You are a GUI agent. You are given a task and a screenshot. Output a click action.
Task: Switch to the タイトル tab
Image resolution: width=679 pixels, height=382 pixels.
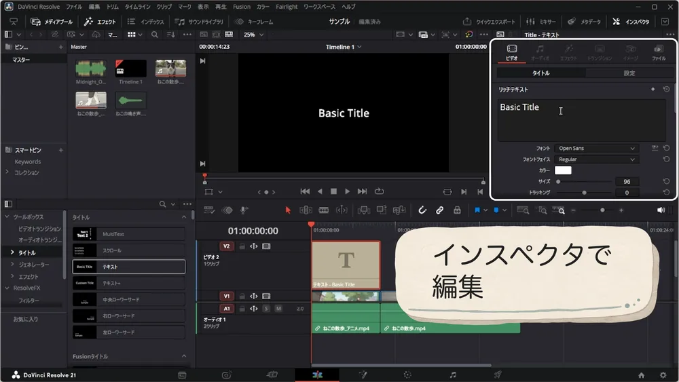click(x=541, y=73)
